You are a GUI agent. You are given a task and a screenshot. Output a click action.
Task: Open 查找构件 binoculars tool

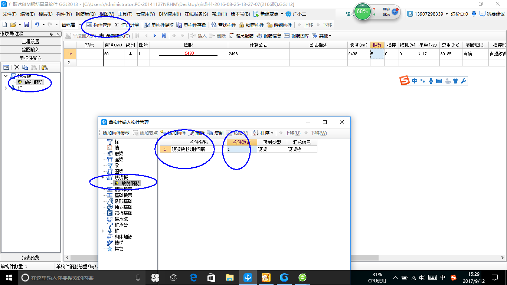pyautogui.click(x=223, y=25)
